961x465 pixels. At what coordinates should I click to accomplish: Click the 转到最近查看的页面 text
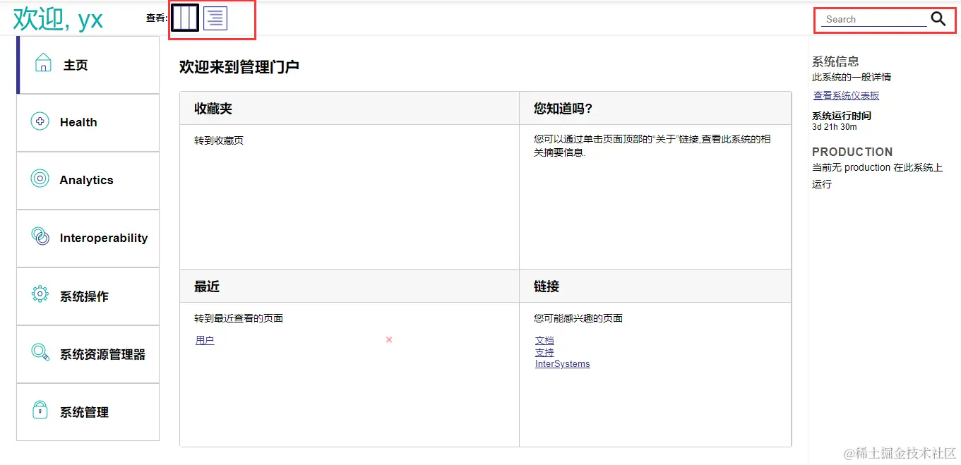coord(239,318)
